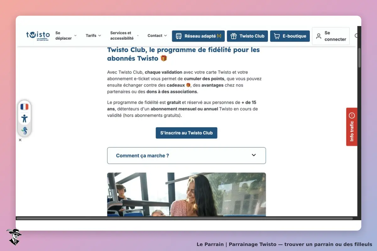Viewport: 377px width, 251px height.
Task: Click the bold text 'cumuler des points'
Action: (204, 78)
